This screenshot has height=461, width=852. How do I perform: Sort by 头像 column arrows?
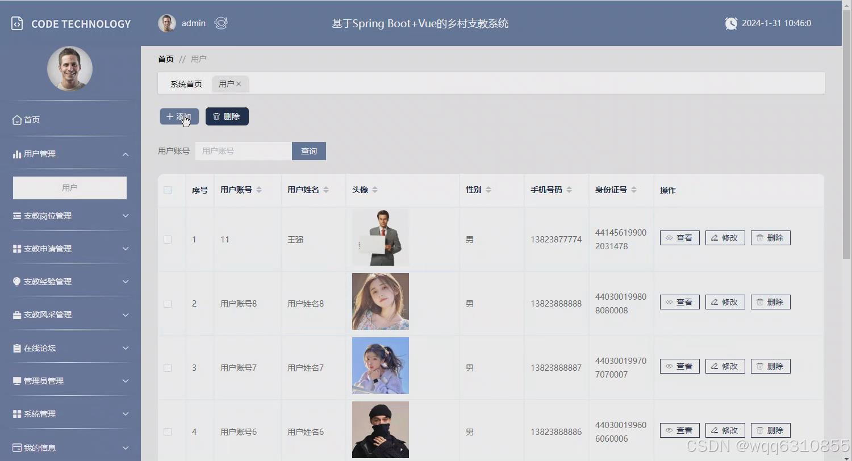click(x=375, y=190)
